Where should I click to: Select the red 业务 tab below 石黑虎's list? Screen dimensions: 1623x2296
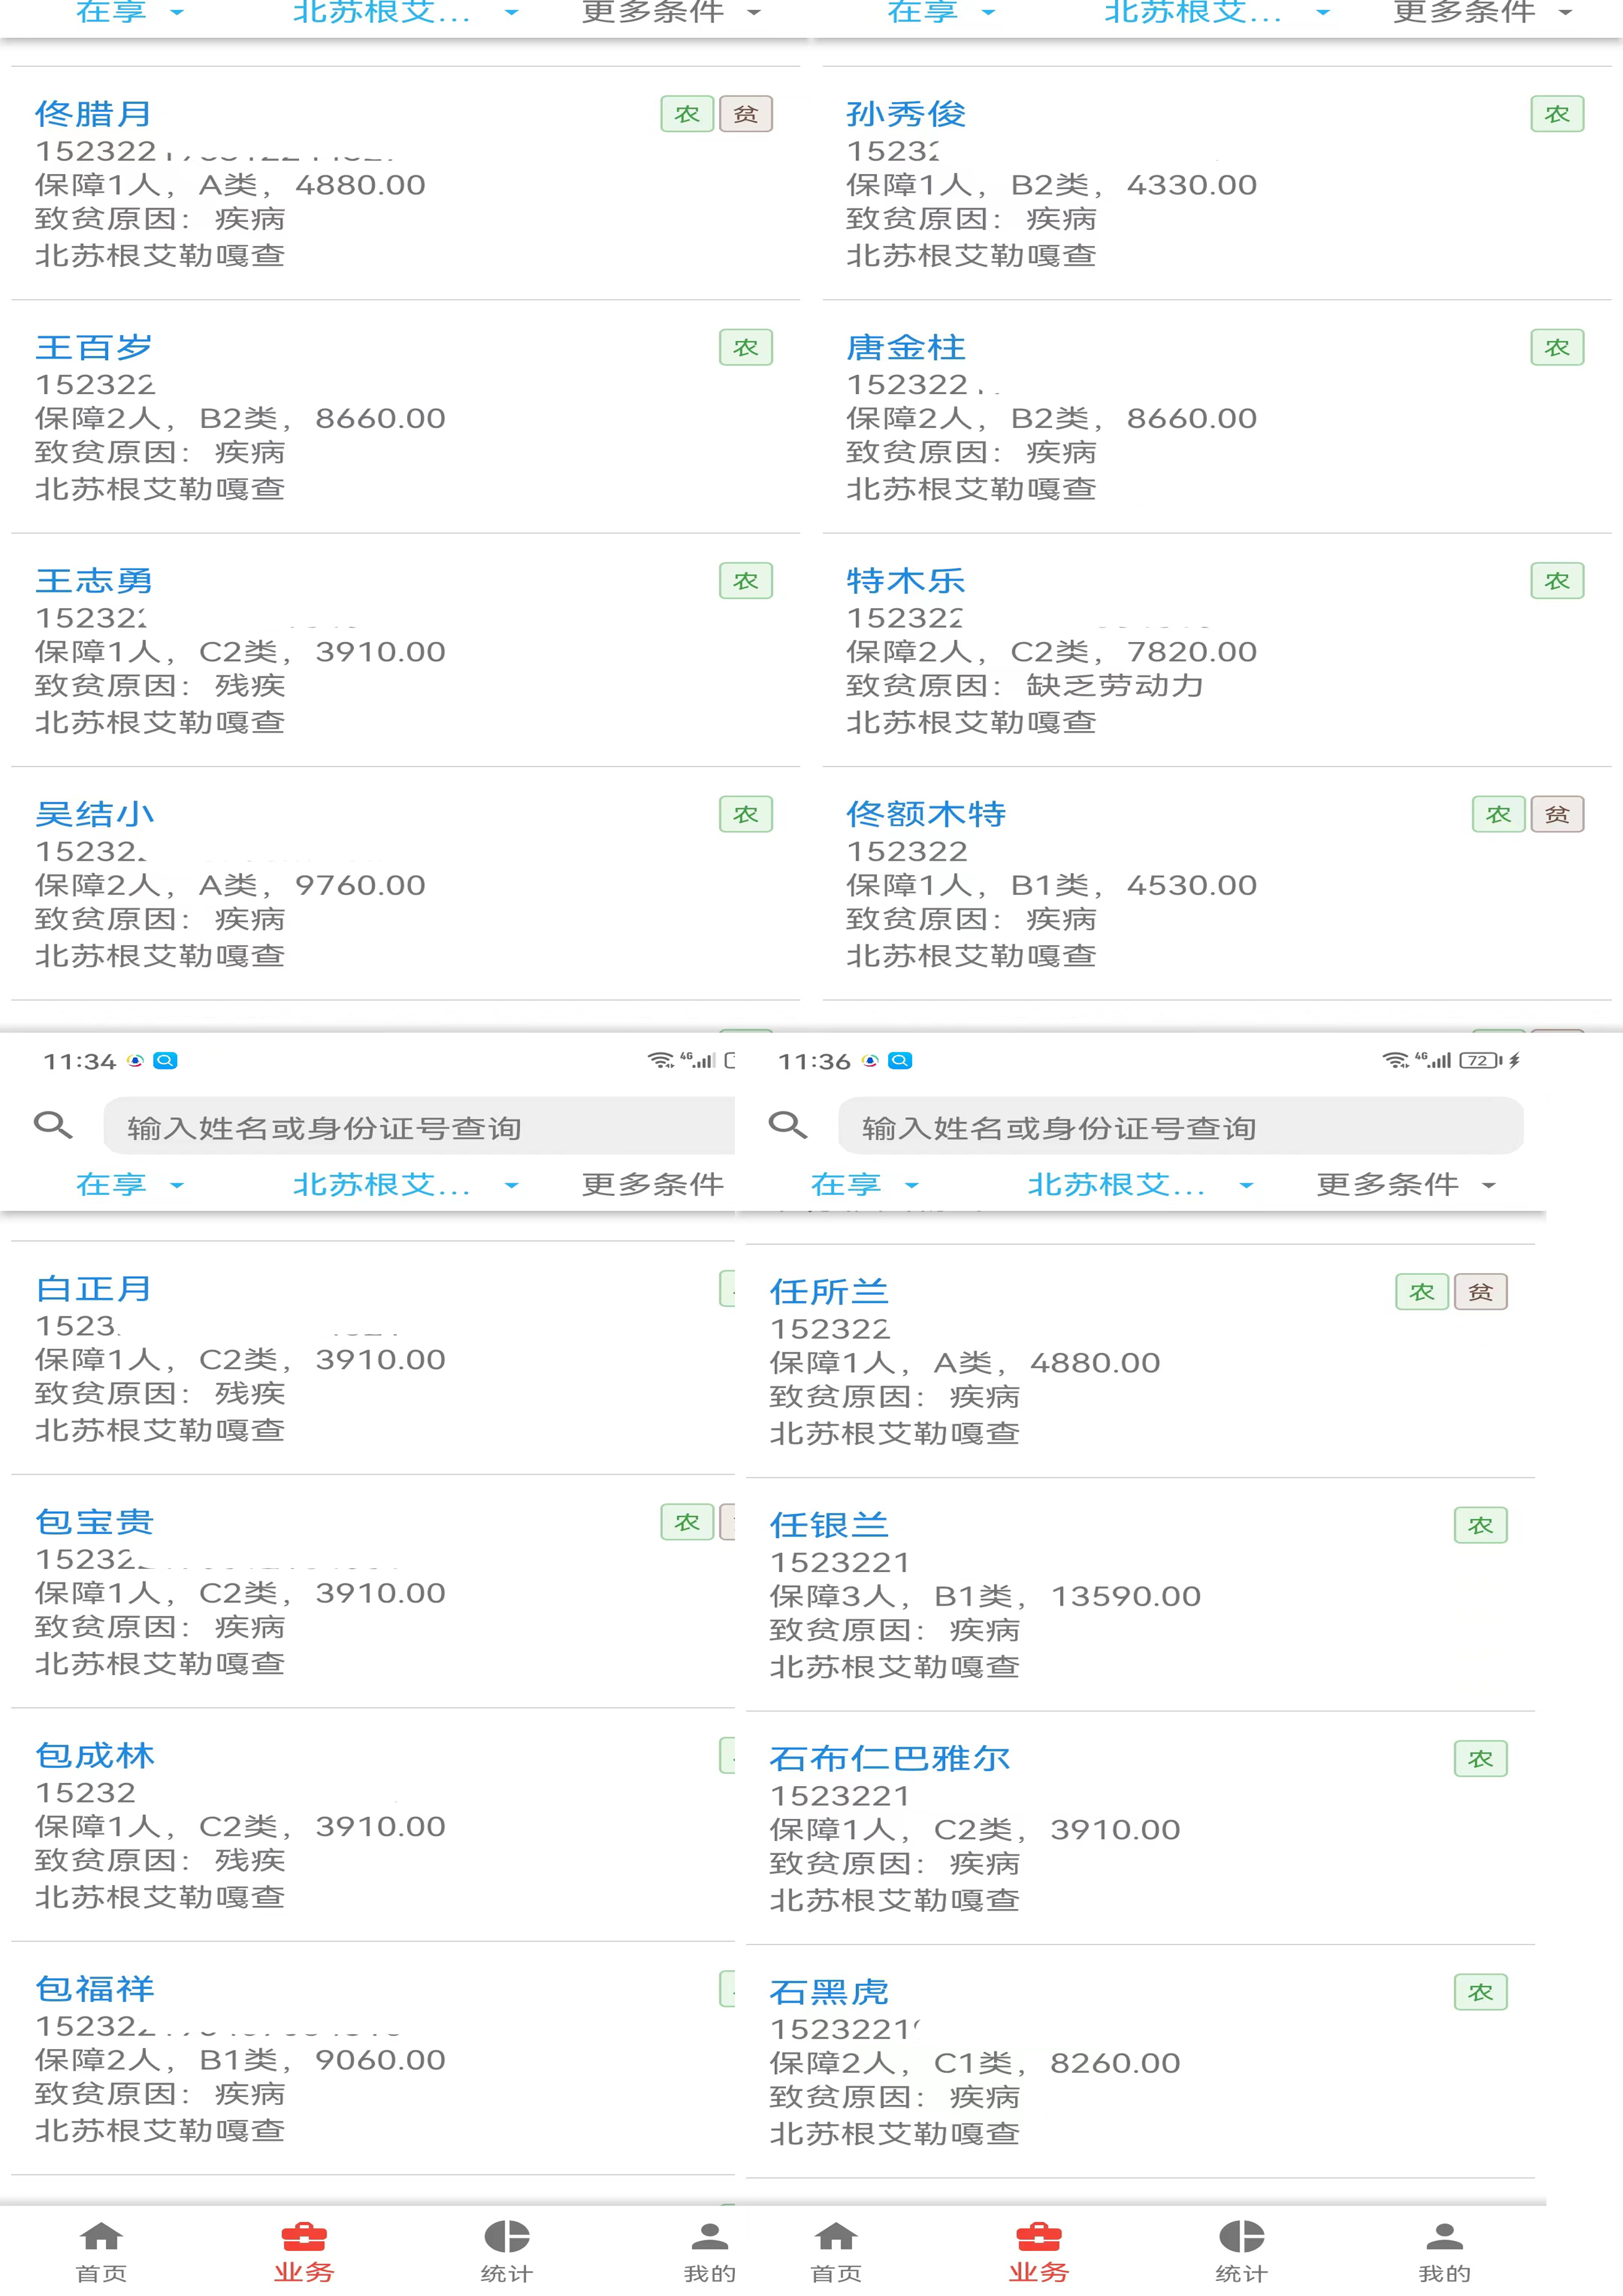coord(1039,2250)
